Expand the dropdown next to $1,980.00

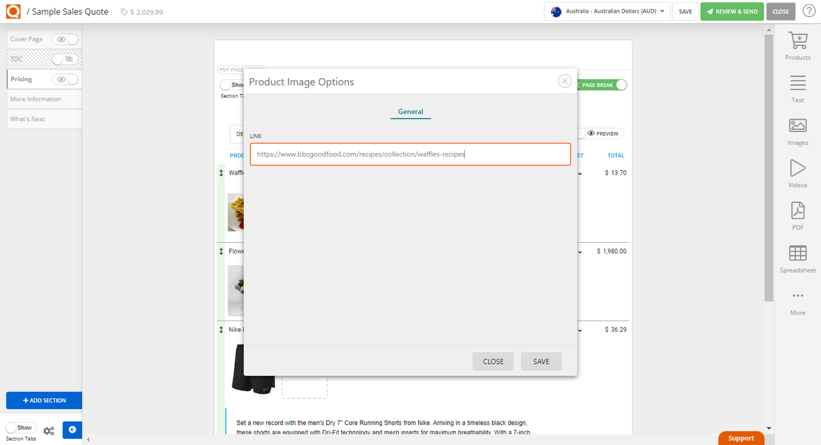click(580, 251)
